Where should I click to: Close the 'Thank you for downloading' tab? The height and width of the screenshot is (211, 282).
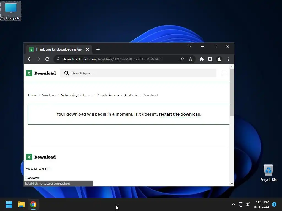(87, 49)
